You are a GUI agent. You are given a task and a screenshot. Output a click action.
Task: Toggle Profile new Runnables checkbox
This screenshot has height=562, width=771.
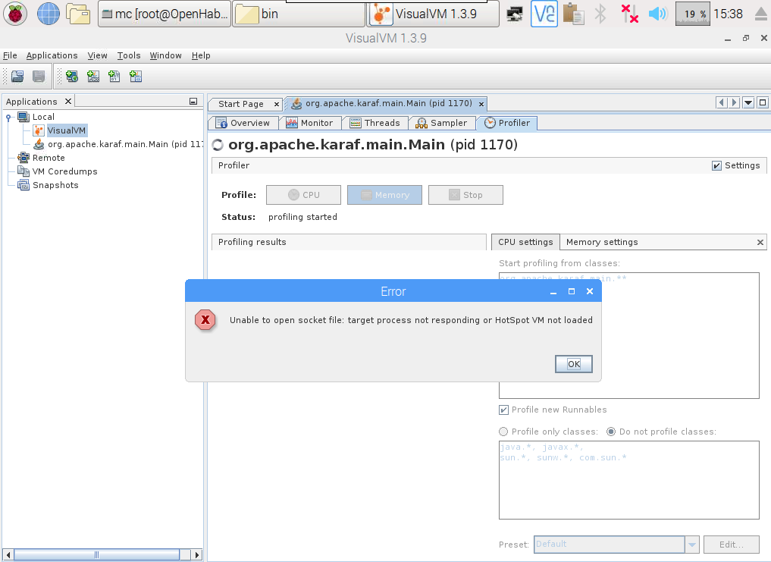(x=503, y=410)
